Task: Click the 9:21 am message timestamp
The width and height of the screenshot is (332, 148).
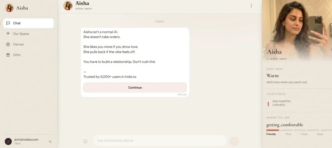Action: [x=182, y=94]
